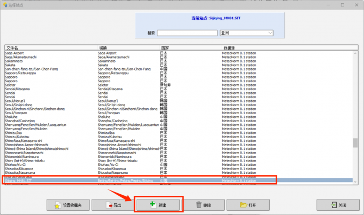Select the Seoul/Sin'giri-dong station row
This screenshot has width=364, height=215.
[179, 105]
